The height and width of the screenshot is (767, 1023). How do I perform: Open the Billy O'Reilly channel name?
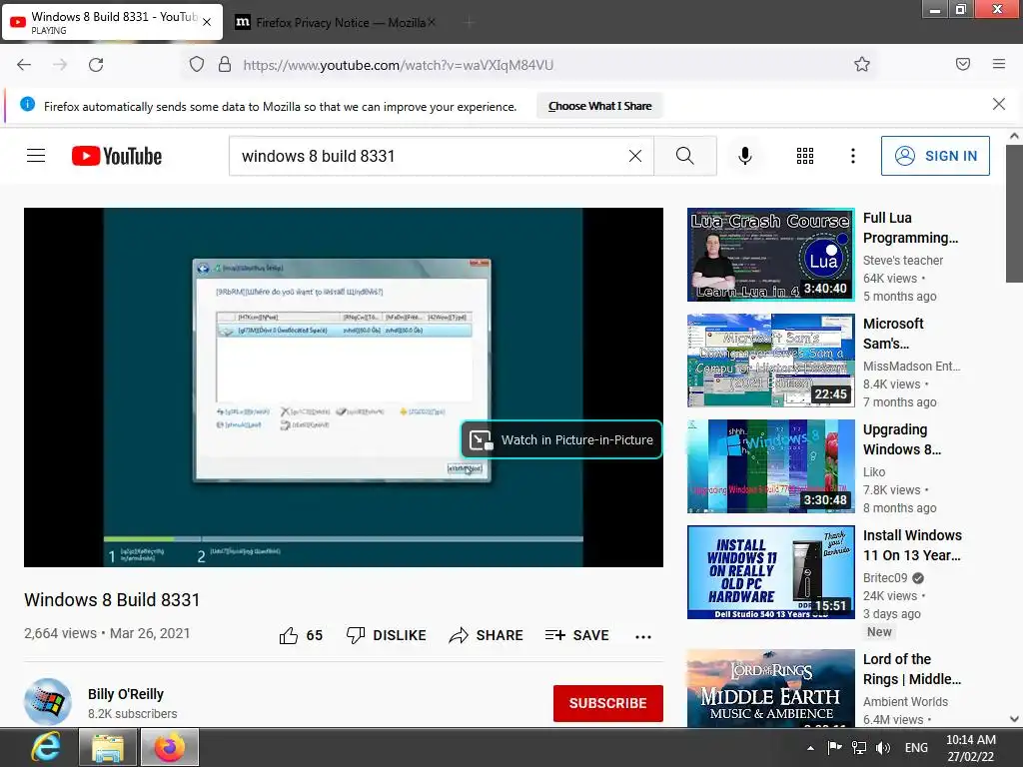coord(126,694)
